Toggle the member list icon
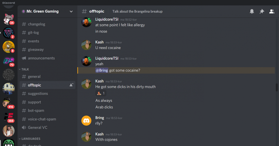279x146 pixels. click(x=271, y=11)
